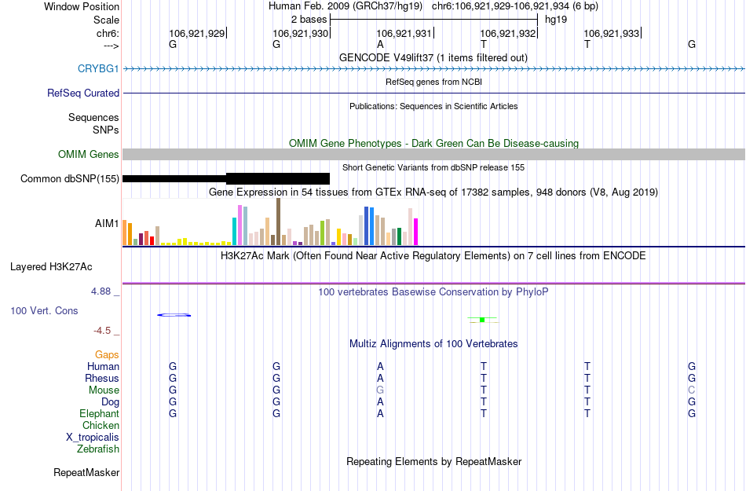The width and height of the screenshot is (746, 491).
Task: Click the blue PhyloP conservation bar
Action: [x=174, y=315]
